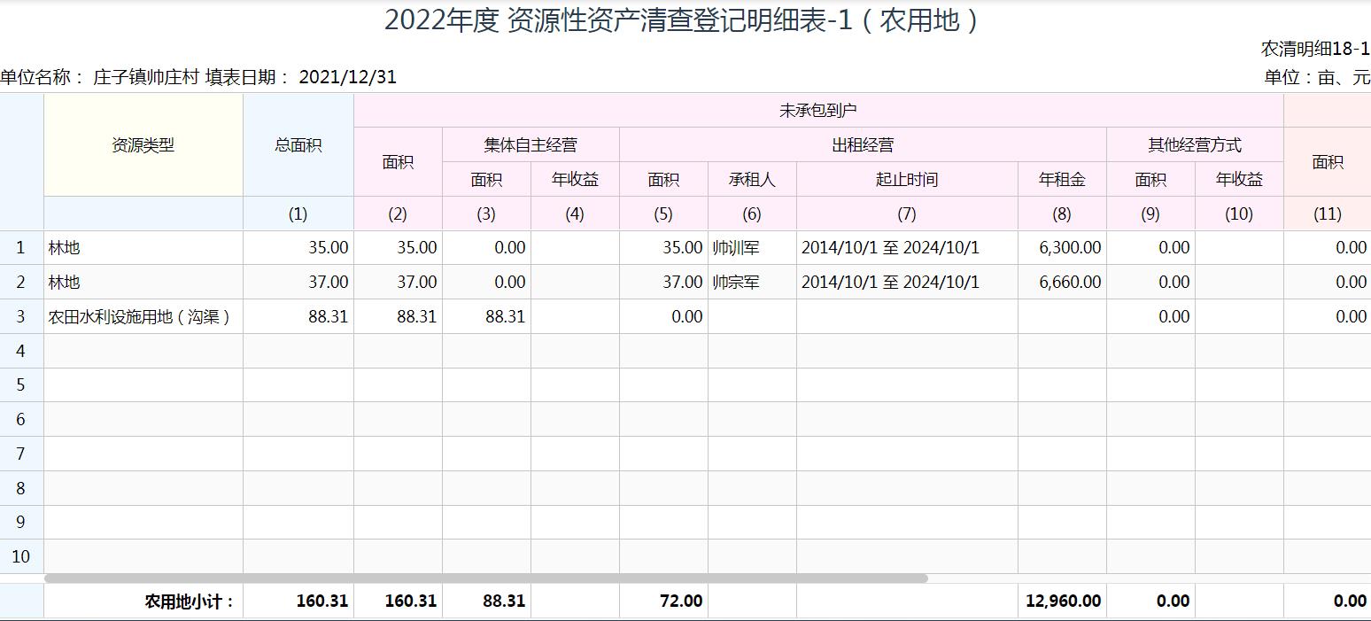The height and width of the screenshot is (621, 1371).
Task: Click the 帅宗军 tenant cell
Action: [751, 283]
